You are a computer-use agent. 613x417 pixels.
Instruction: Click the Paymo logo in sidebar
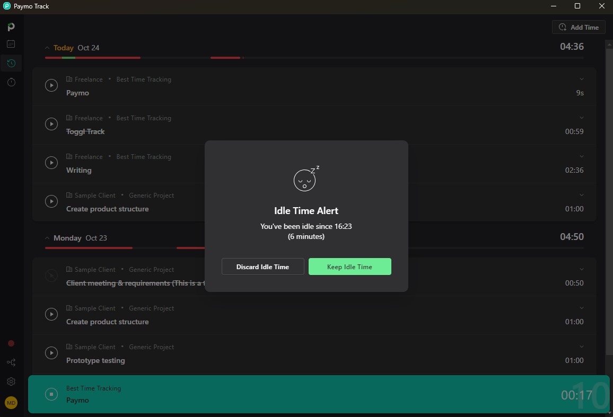click(11, 27)
